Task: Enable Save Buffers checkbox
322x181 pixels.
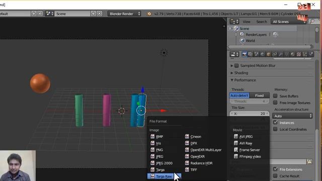Action: (275, 96)
